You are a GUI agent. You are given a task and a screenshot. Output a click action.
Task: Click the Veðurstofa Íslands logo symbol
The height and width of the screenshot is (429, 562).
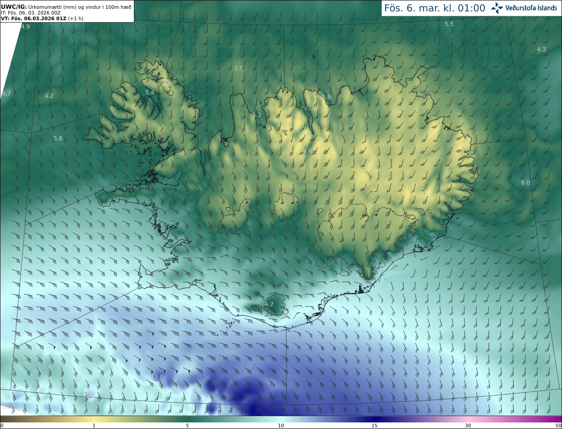pyautogui.click(x=497, y=8)
